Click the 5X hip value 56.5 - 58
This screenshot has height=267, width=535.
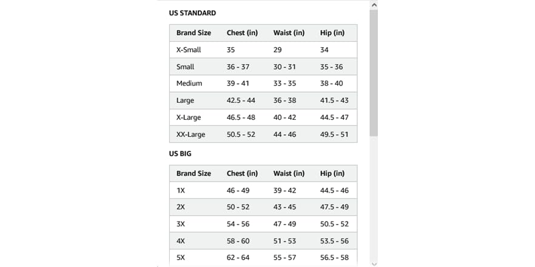click(334, 258)
